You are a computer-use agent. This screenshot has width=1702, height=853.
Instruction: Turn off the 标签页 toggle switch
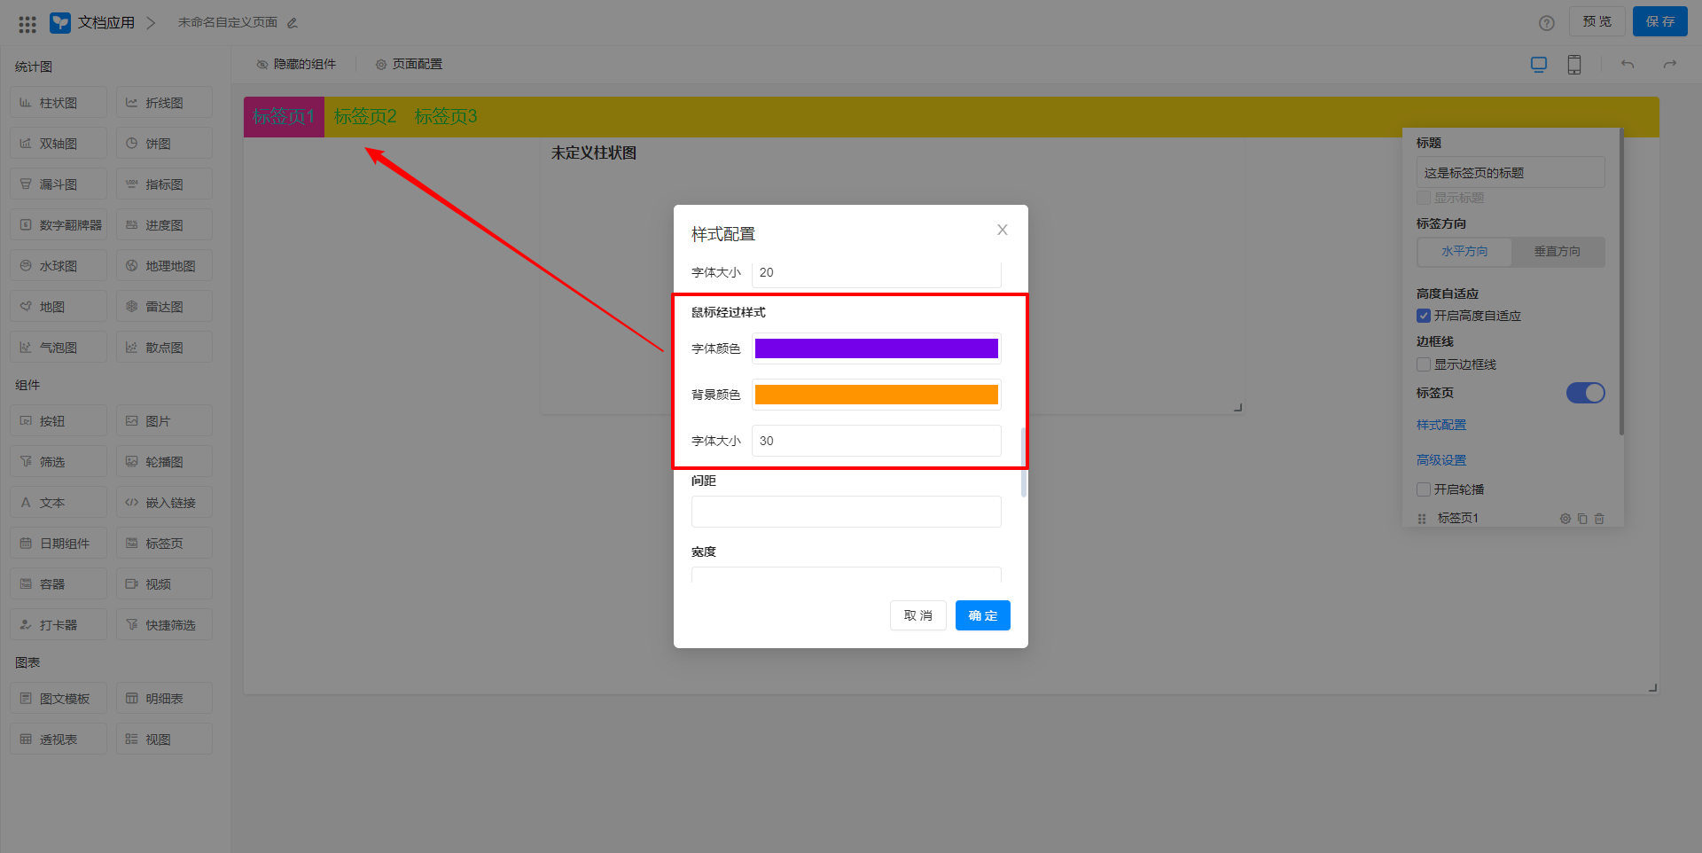click(1585, 393)
